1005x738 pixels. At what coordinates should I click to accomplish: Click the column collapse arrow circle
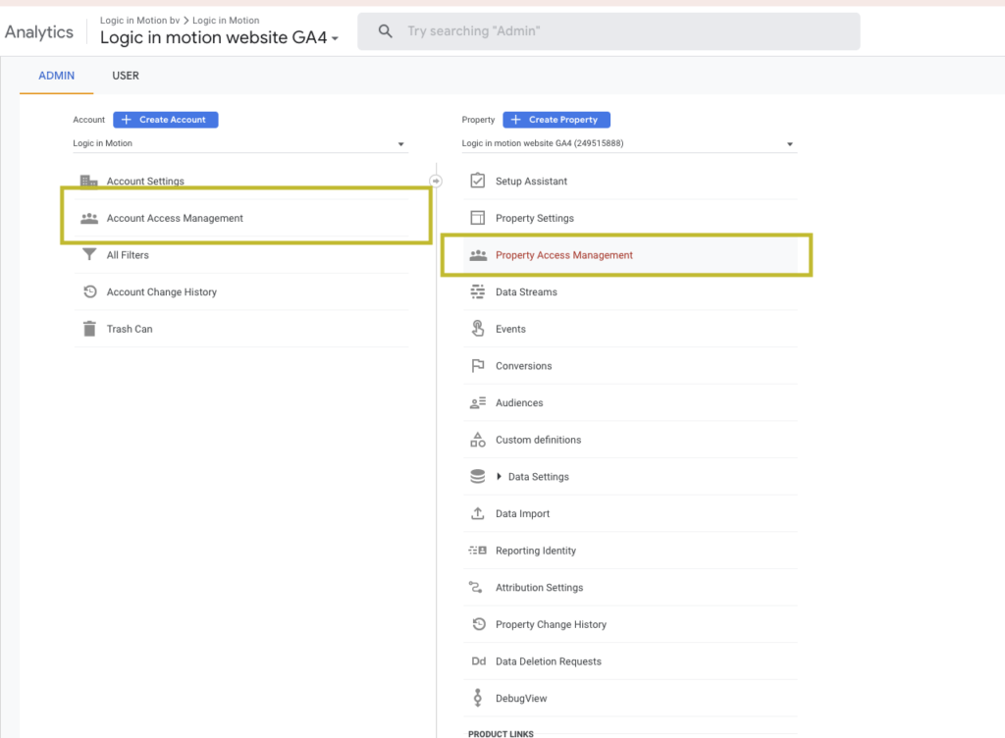pos(436,182)
